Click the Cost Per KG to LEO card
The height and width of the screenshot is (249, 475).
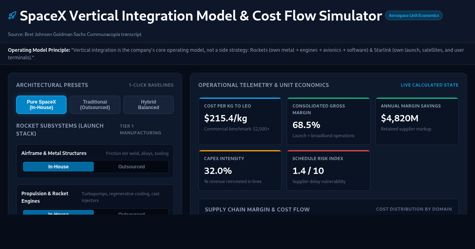pyautogui.click(x=240, y=121)
